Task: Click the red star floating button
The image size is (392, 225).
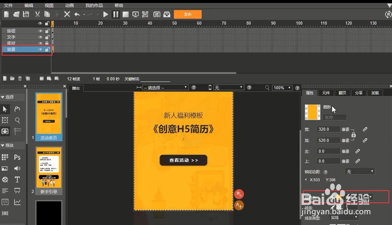Action: pyautogui.click(x=239, y=194)
